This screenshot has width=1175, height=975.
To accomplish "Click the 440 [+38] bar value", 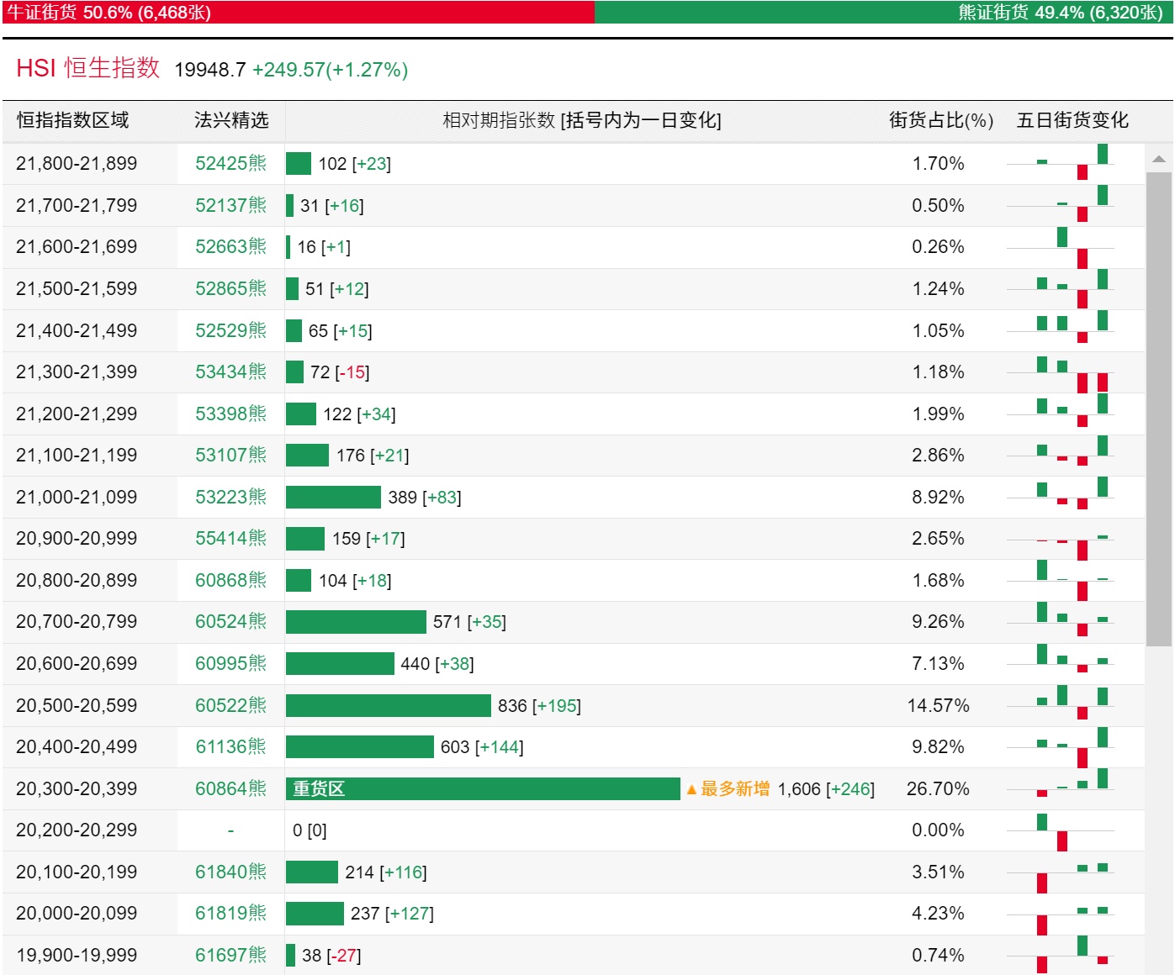I will pyautogui.click(x=437, y=663).
